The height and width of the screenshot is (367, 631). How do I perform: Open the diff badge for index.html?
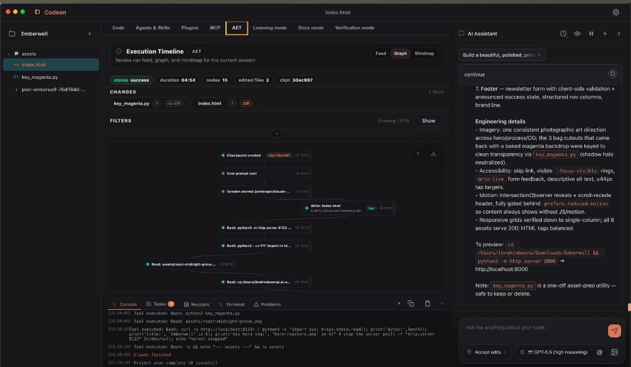pos(246,103)
